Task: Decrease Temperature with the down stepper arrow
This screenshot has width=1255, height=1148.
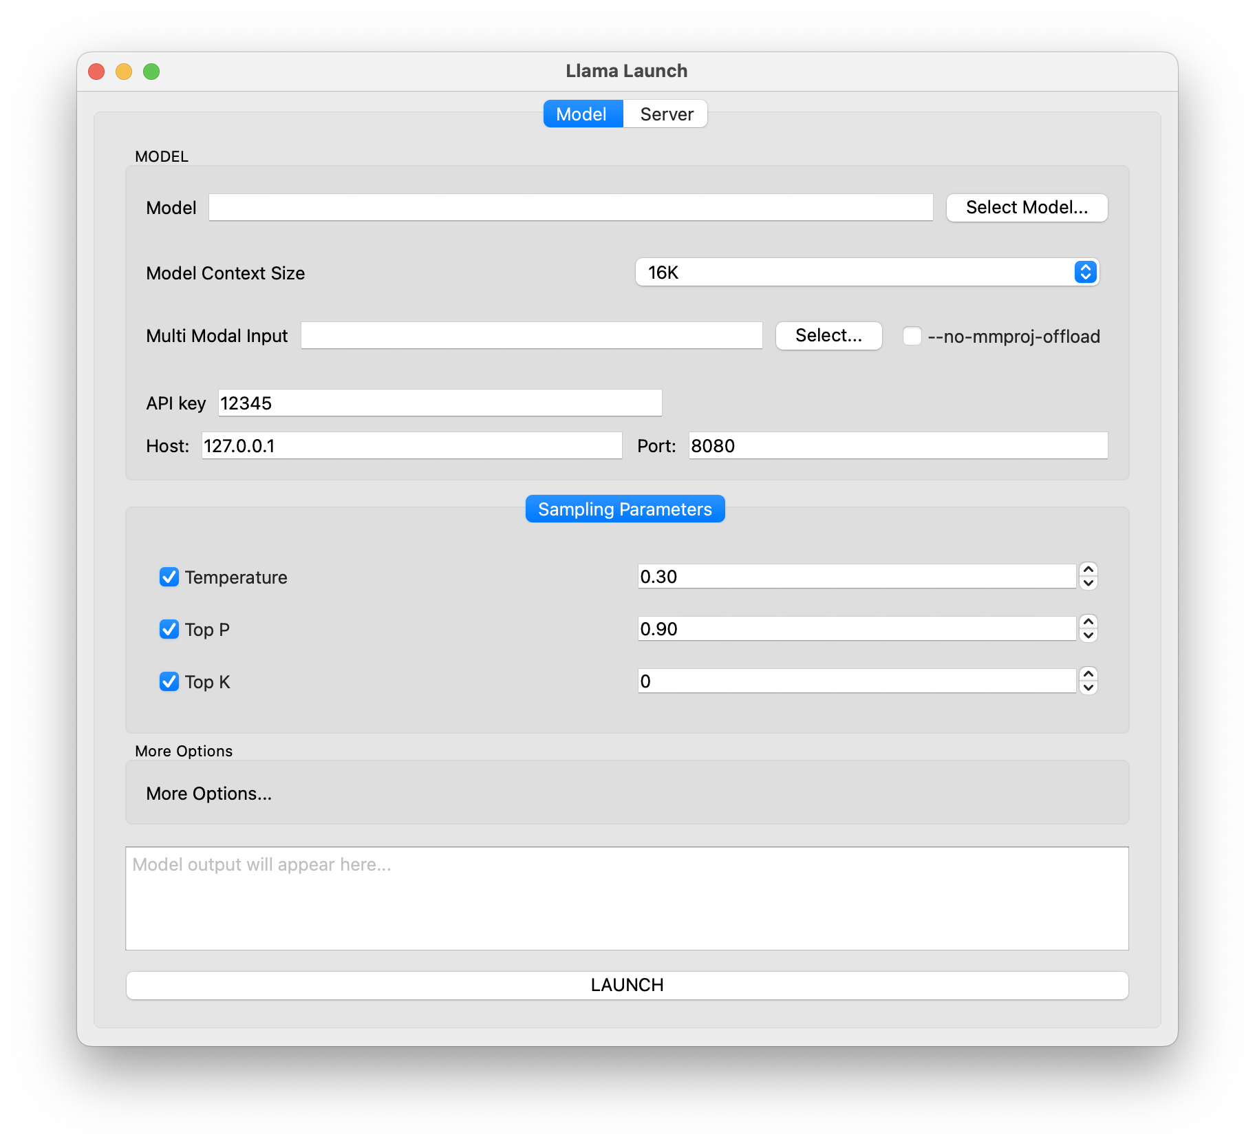Action: tap(1088, 583)
